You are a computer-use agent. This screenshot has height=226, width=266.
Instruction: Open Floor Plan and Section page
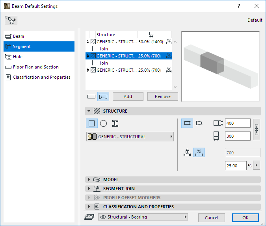pos(39,67)
